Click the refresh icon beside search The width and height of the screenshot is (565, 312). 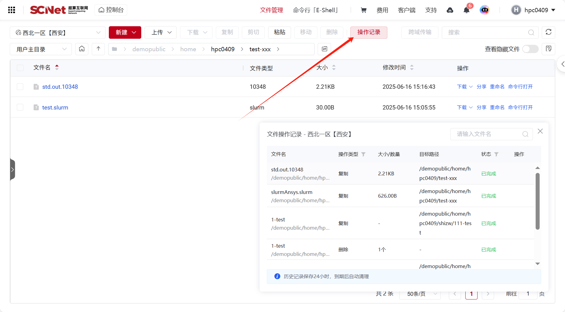pos(548,32)
